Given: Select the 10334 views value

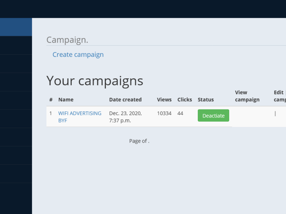Looking at the screenshot, I should click(x=164, y=113).
